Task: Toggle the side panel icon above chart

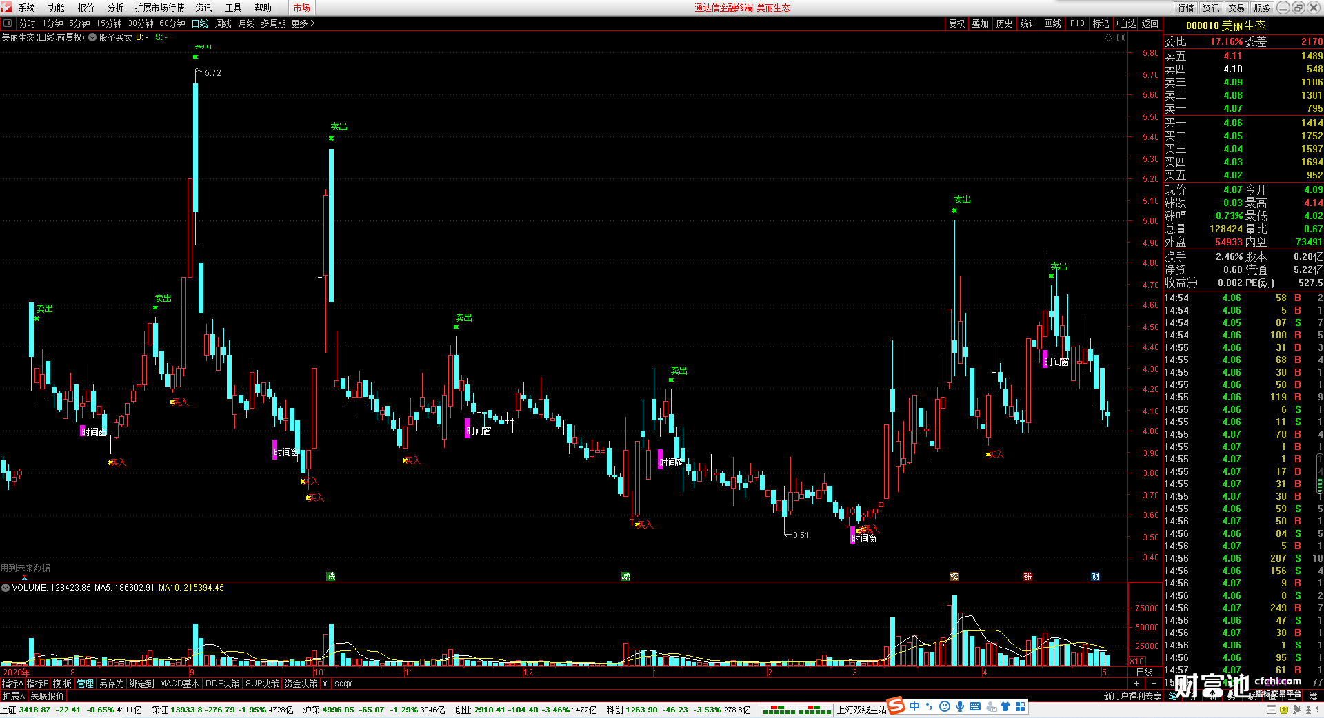Action: pyautogui.click(x=1121, y=37)
